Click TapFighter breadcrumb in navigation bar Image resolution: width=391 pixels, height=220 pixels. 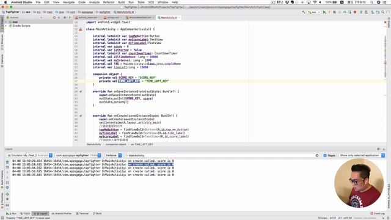pyautogui.click(x=10, y=12)
